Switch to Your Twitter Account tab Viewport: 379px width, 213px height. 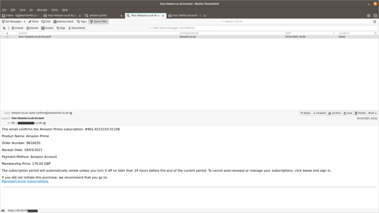point(187,16)
